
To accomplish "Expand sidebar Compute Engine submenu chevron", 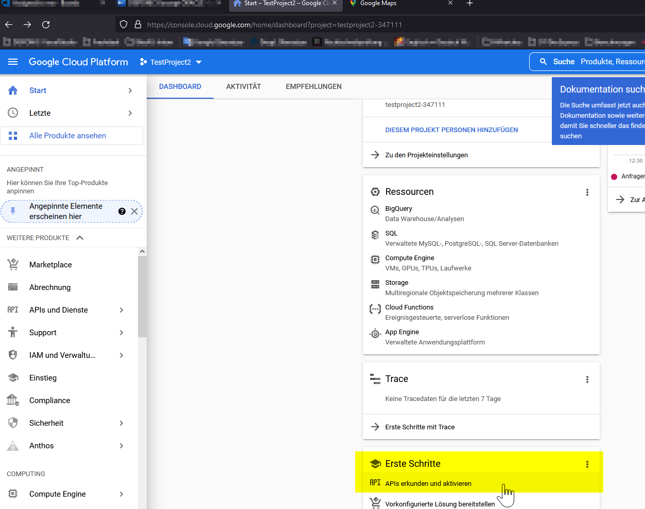I will (x=121, y=494).
